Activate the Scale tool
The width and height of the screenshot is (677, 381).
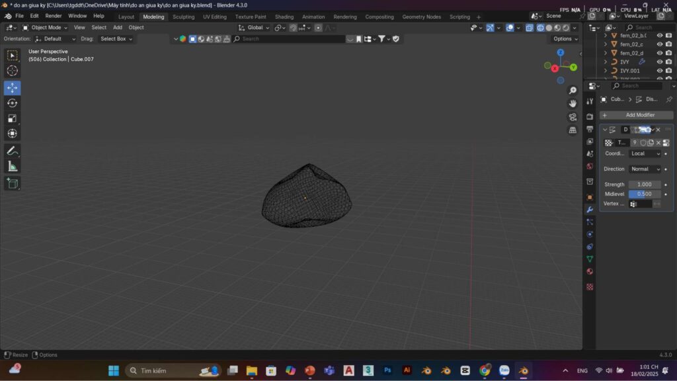(x=12, y=118)
